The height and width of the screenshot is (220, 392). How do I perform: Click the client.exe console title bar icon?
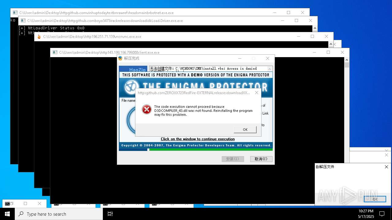coord(55,52)
